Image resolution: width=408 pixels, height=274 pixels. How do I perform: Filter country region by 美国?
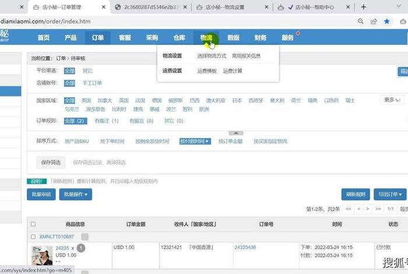[86, 100]
